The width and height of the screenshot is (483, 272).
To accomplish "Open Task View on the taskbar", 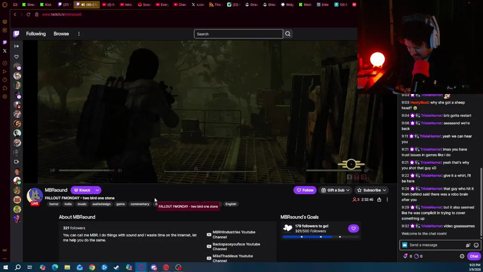I will 30,267.
